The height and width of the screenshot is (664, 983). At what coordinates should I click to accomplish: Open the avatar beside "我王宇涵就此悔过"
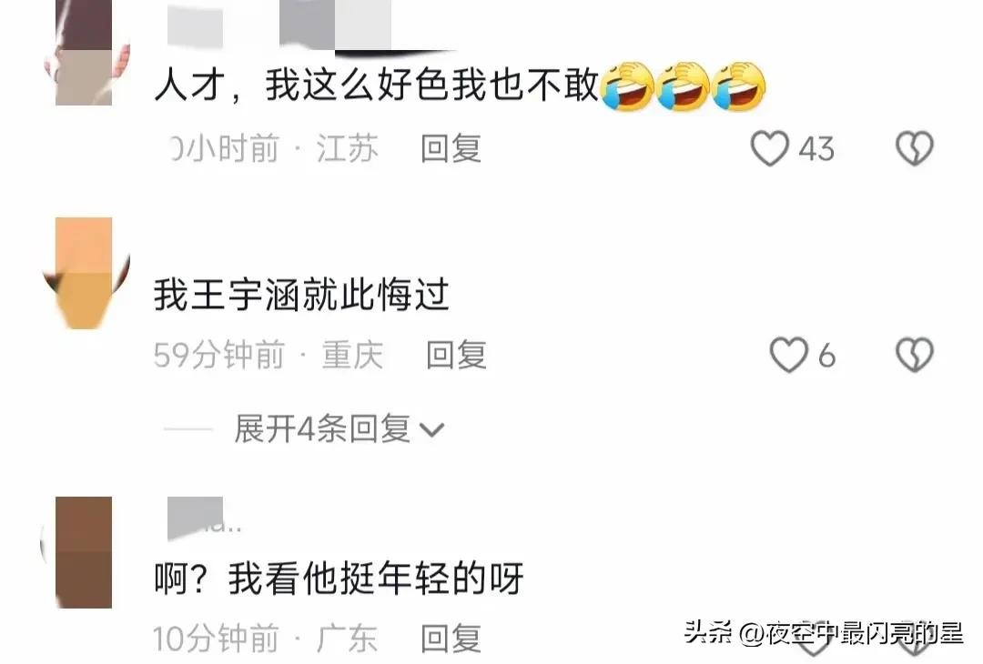click(x=84, y=273)
